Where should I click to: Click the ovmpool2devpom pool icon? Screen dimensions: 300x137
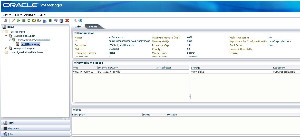10,36
